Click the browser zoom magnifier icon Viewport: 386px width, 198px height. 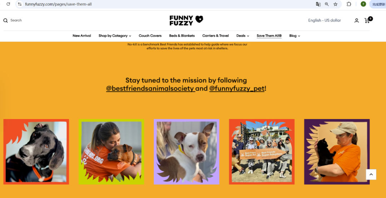click(x=327, y=4)
